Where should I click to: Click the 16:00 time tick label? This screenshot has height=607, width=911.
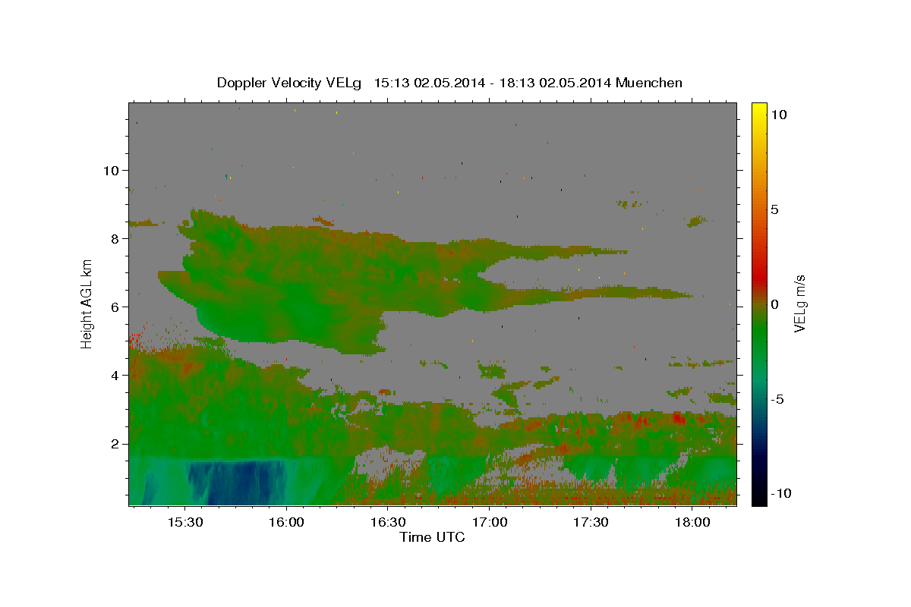tap(286, 522)
